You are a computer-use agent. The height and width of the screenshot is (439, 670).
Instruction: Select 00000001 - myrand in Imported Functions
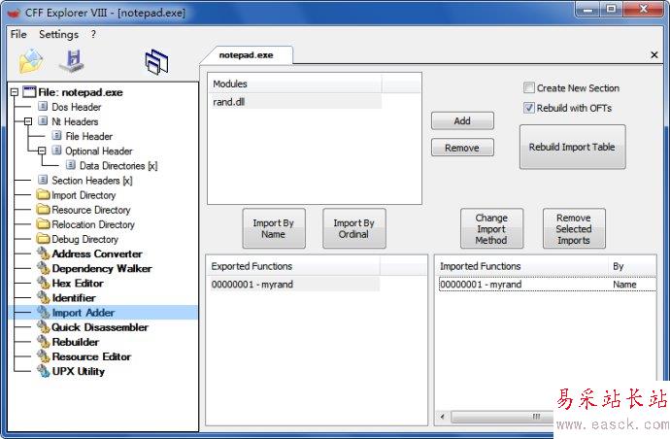coord(548,285)
